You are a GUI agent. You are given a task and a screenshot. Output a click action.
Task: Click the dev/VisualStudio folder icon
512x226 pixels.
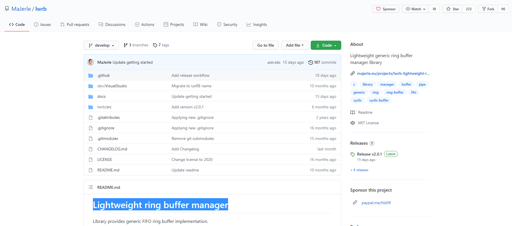(91, 86)
